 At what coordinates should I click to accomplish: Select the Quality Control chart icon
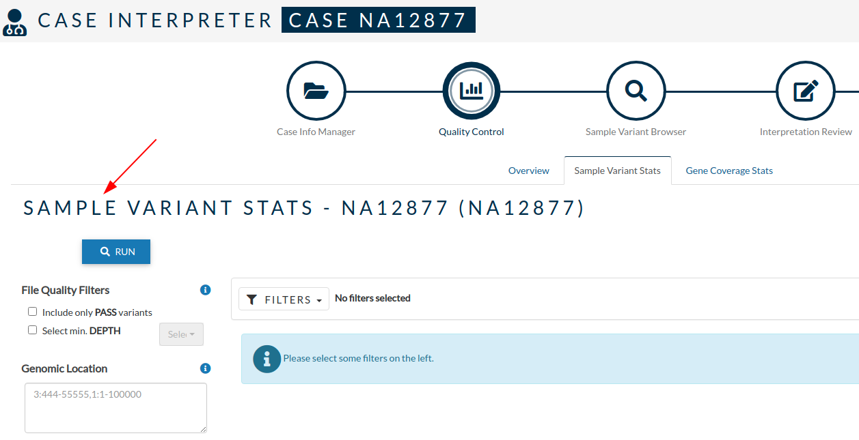click(471, 91)
